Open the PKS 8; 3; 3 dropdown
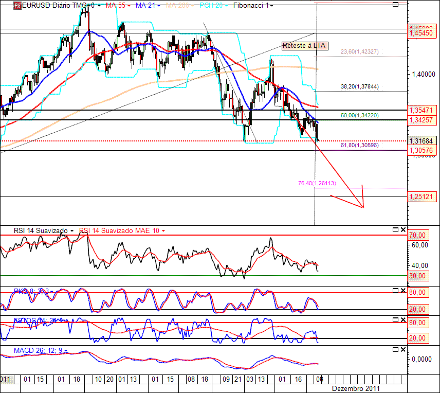440x393 pixels. point(51,292)
